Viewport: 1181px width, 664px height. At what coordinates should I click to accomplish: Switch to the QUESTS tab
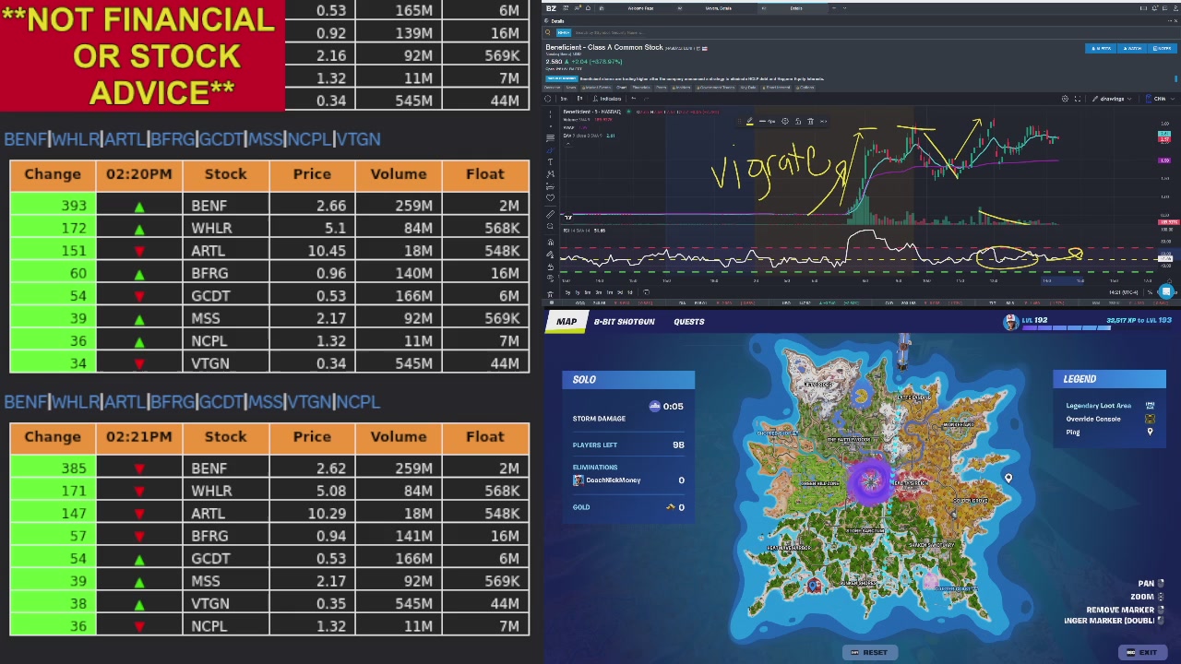(x=689, y=322)
